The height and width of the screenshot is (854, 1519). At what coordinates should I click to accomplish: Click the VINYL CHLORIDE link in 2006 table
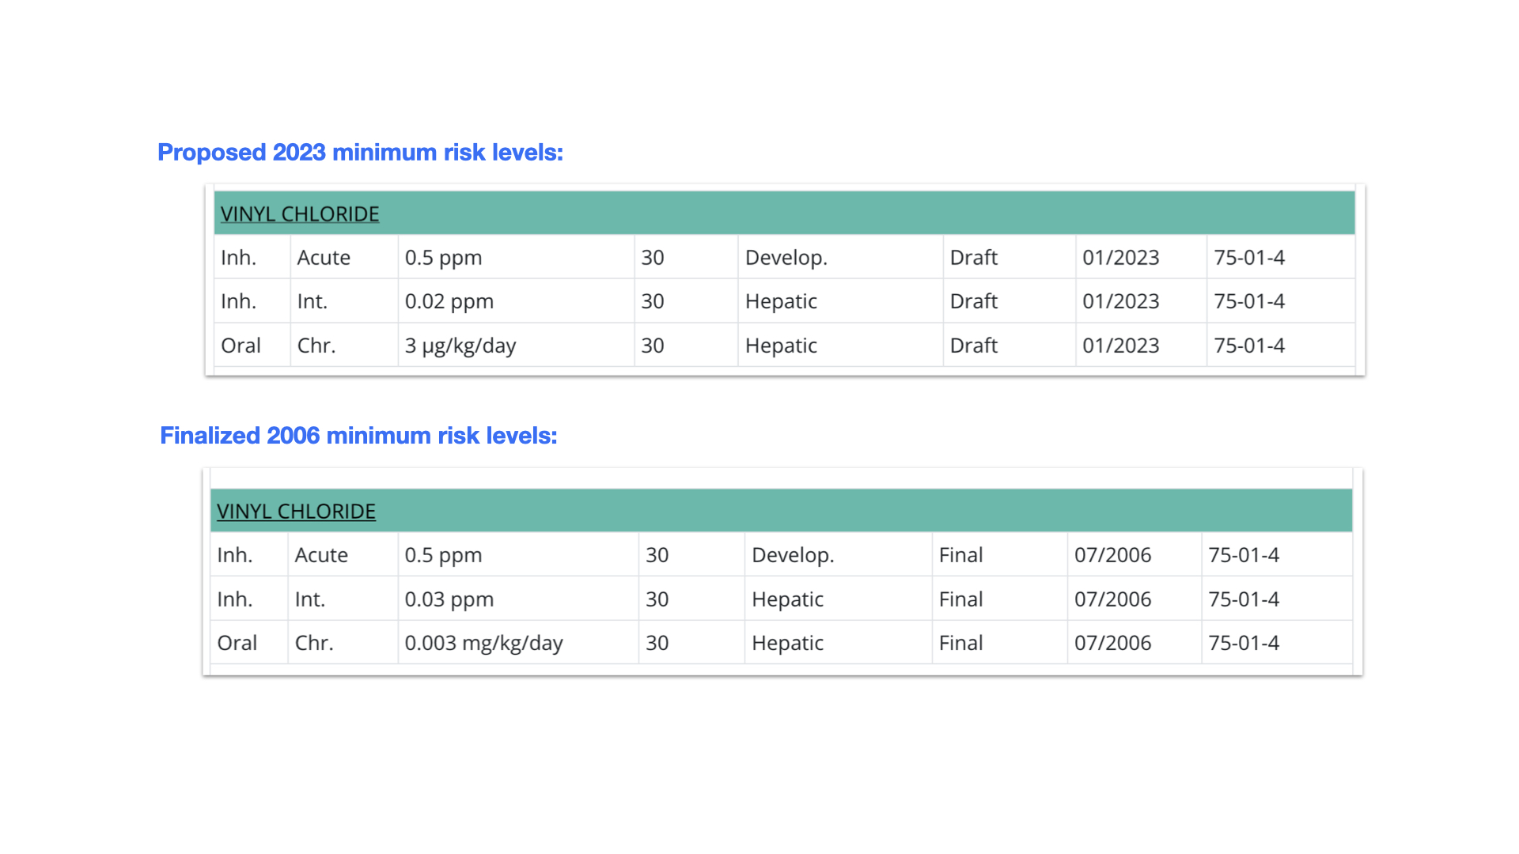point(296,511)
